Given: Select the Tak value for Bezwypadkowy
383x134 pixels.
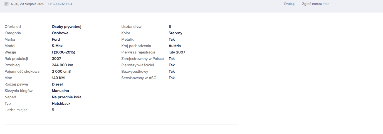Looking at the screenshot, I should coord(172,72).
